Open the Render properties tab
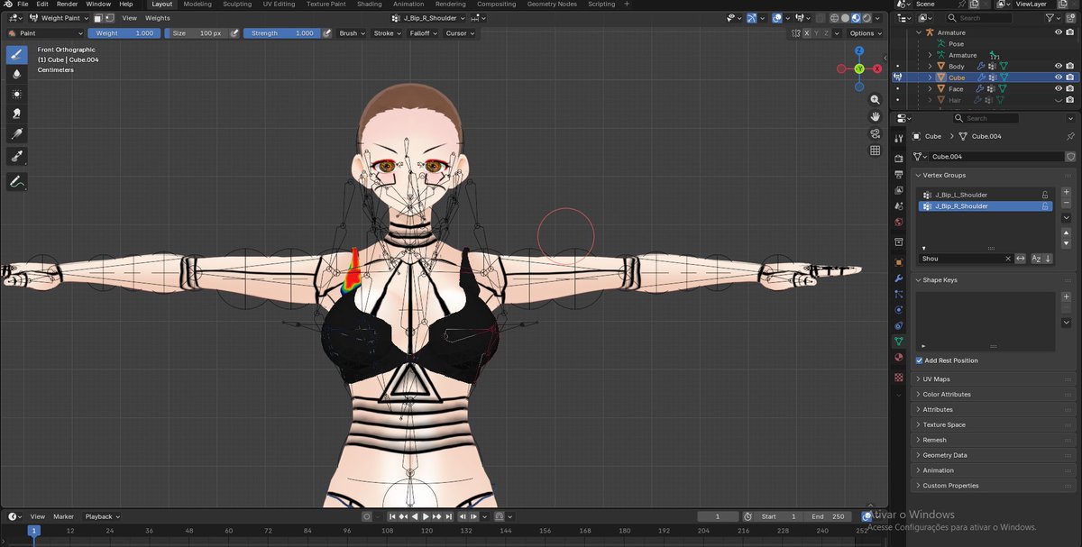This screenshot has width=1082, height=547. (x=899, y=159)
